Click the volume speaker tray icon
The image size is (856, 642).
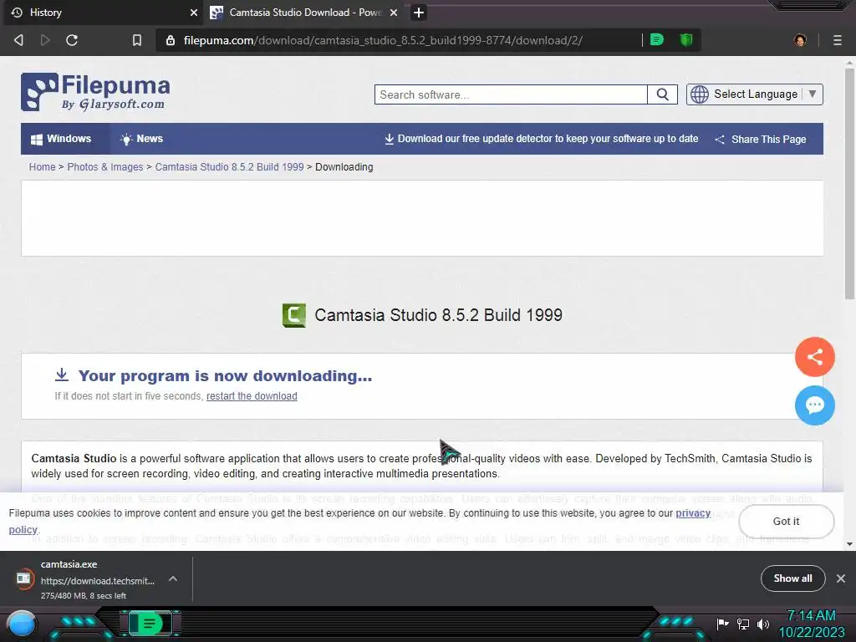[763, 624]
